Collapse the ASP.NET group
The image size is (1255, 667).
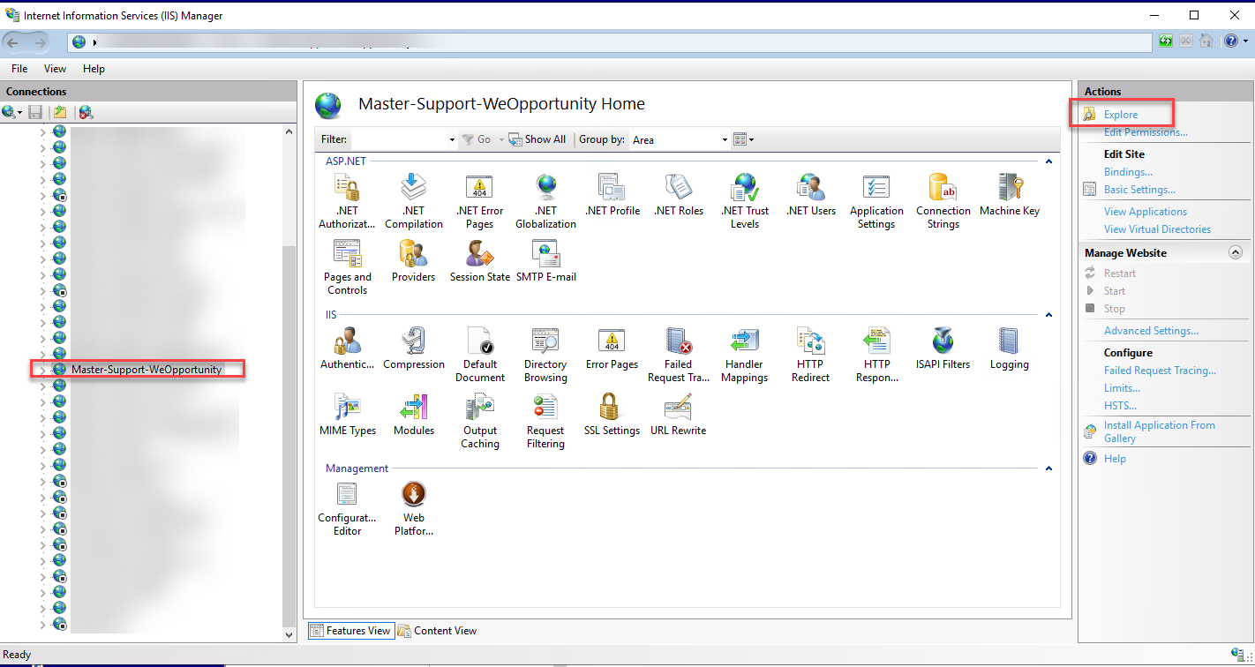coord(1048,161)
